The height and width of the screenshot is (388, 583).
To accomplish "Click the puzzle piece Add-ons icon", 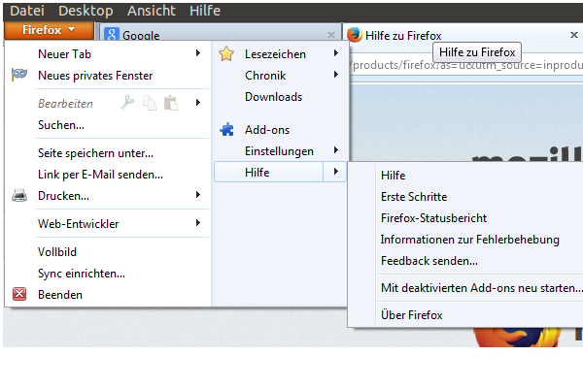I will point(226,130).
